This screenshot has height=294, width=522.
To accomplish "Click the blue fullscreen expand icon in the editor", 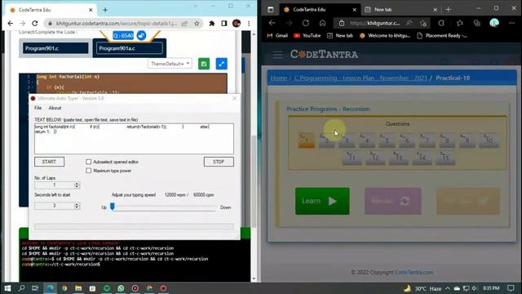I will [221, 64].
